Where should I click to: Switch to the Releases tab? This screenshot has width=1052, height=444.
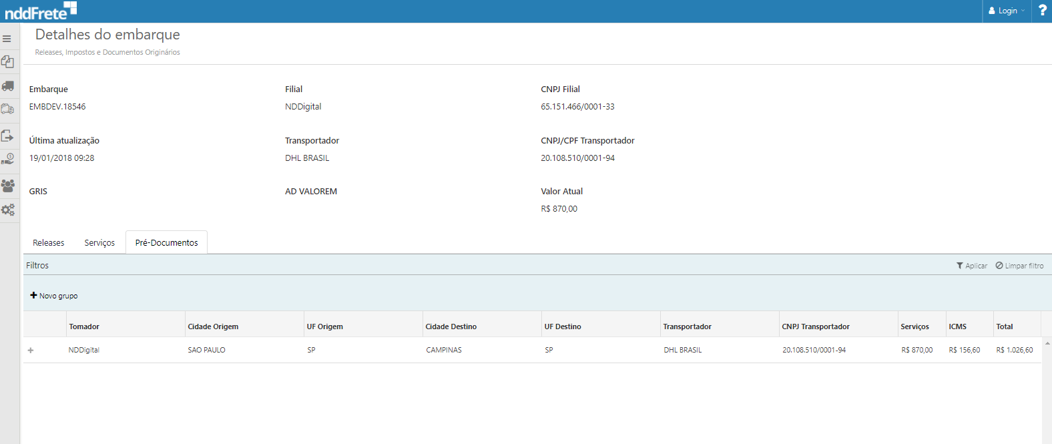(49, 243)
